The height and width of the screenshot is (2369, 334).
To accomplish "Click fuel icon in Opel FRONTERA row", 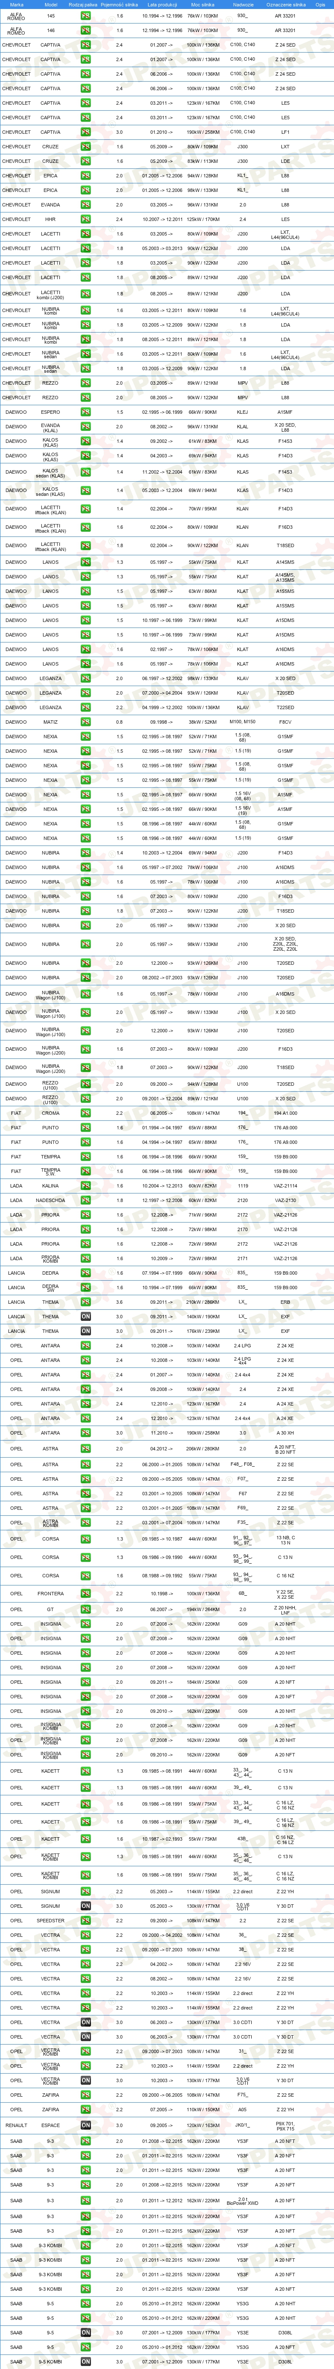I will point(85,1594).
